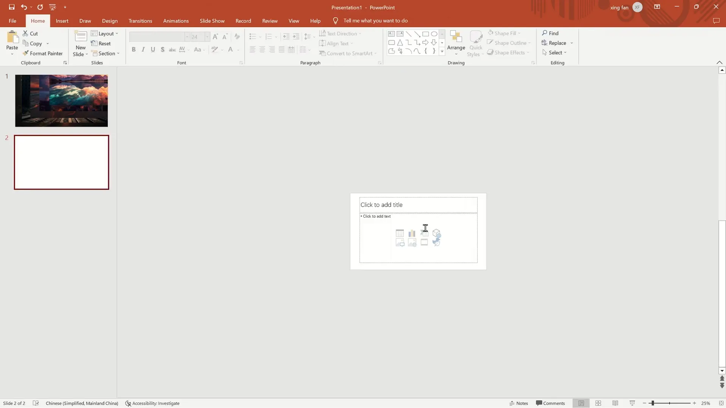
Task: Open the Design tab
Action: point(110,21)
